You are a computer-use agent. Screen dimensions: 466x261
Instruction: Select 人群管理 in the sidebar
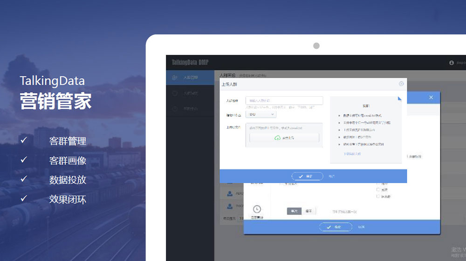(x=190, y=77)
